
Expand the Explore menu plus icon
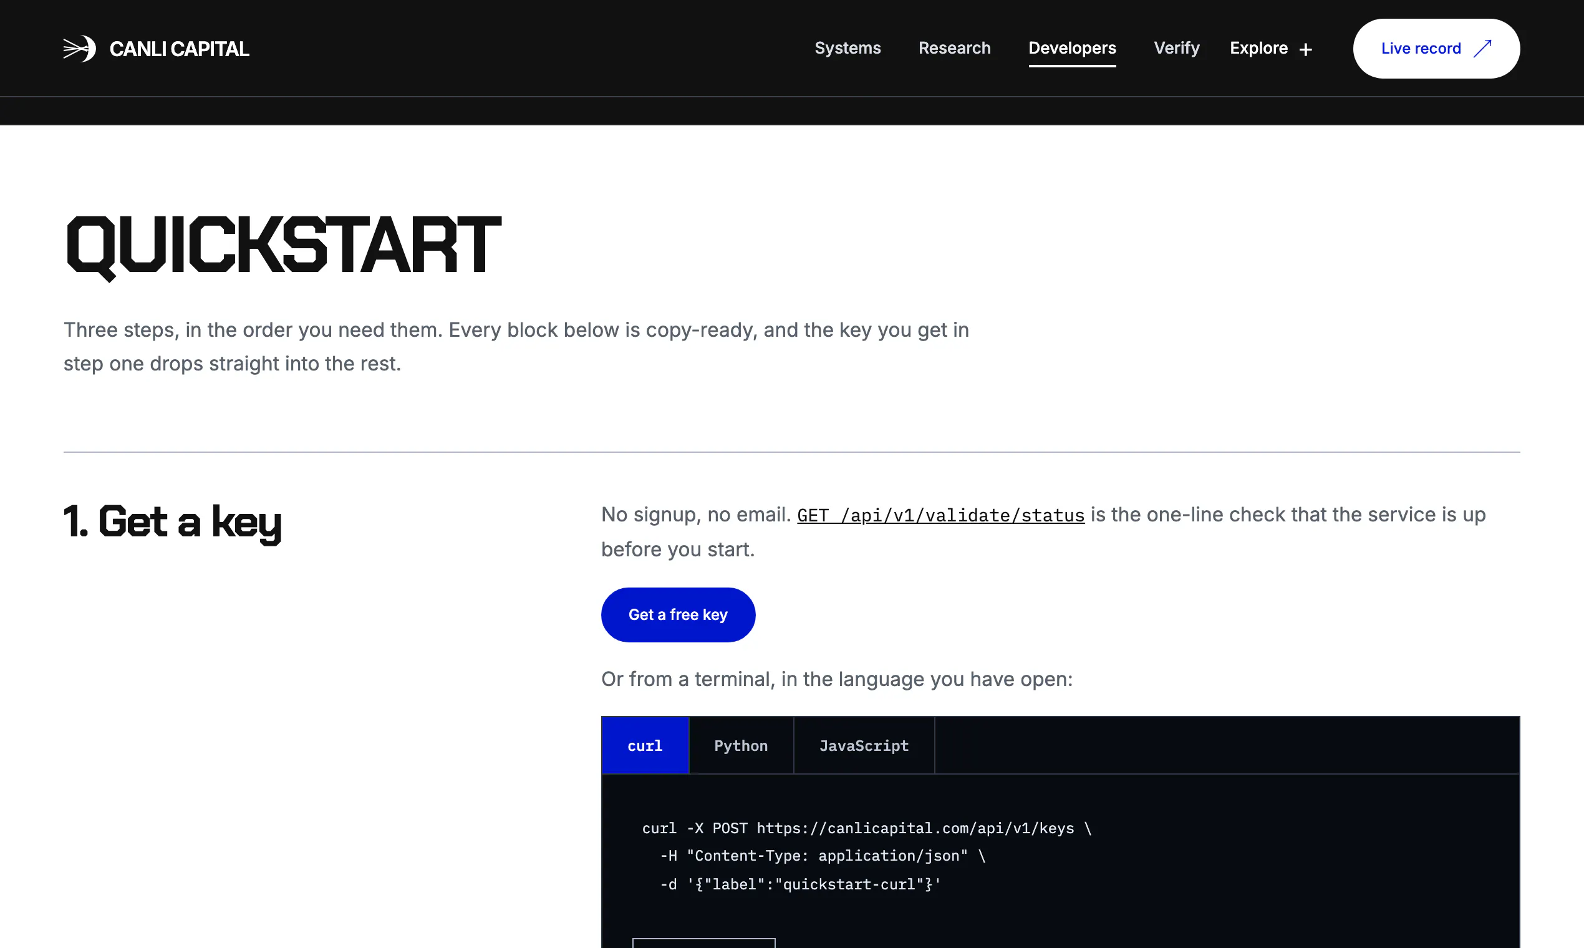[1305, 49]
